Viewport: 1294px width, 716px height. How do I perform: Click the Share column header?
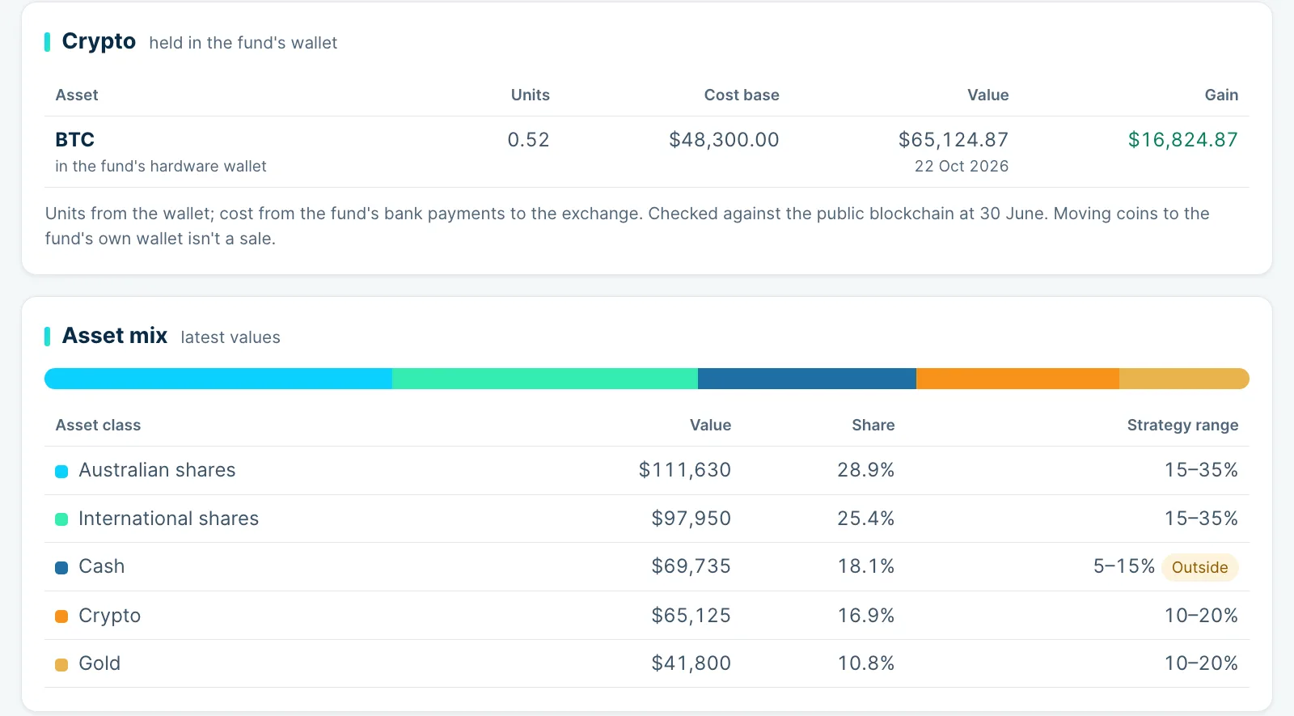click(x=873, y=425)
